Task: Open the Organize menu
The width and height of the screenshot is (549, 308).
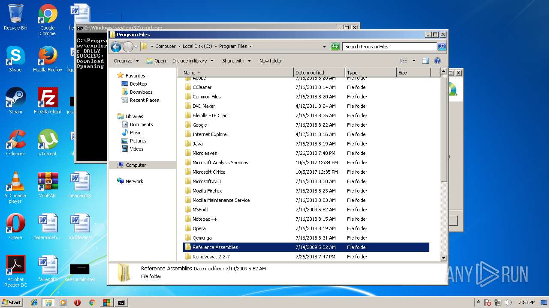Action: click(127, 61)
